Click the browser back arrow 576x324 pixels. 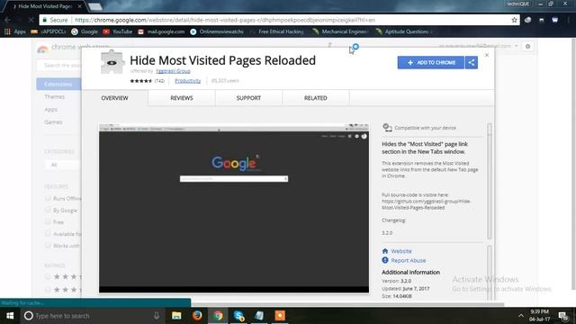(8, 20)
